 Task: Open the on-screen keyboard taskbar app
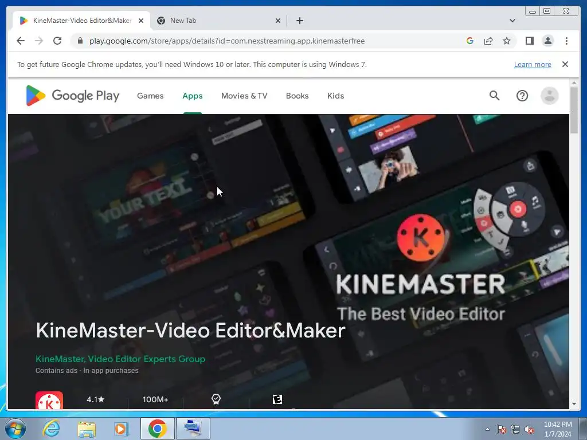[193, 429]
